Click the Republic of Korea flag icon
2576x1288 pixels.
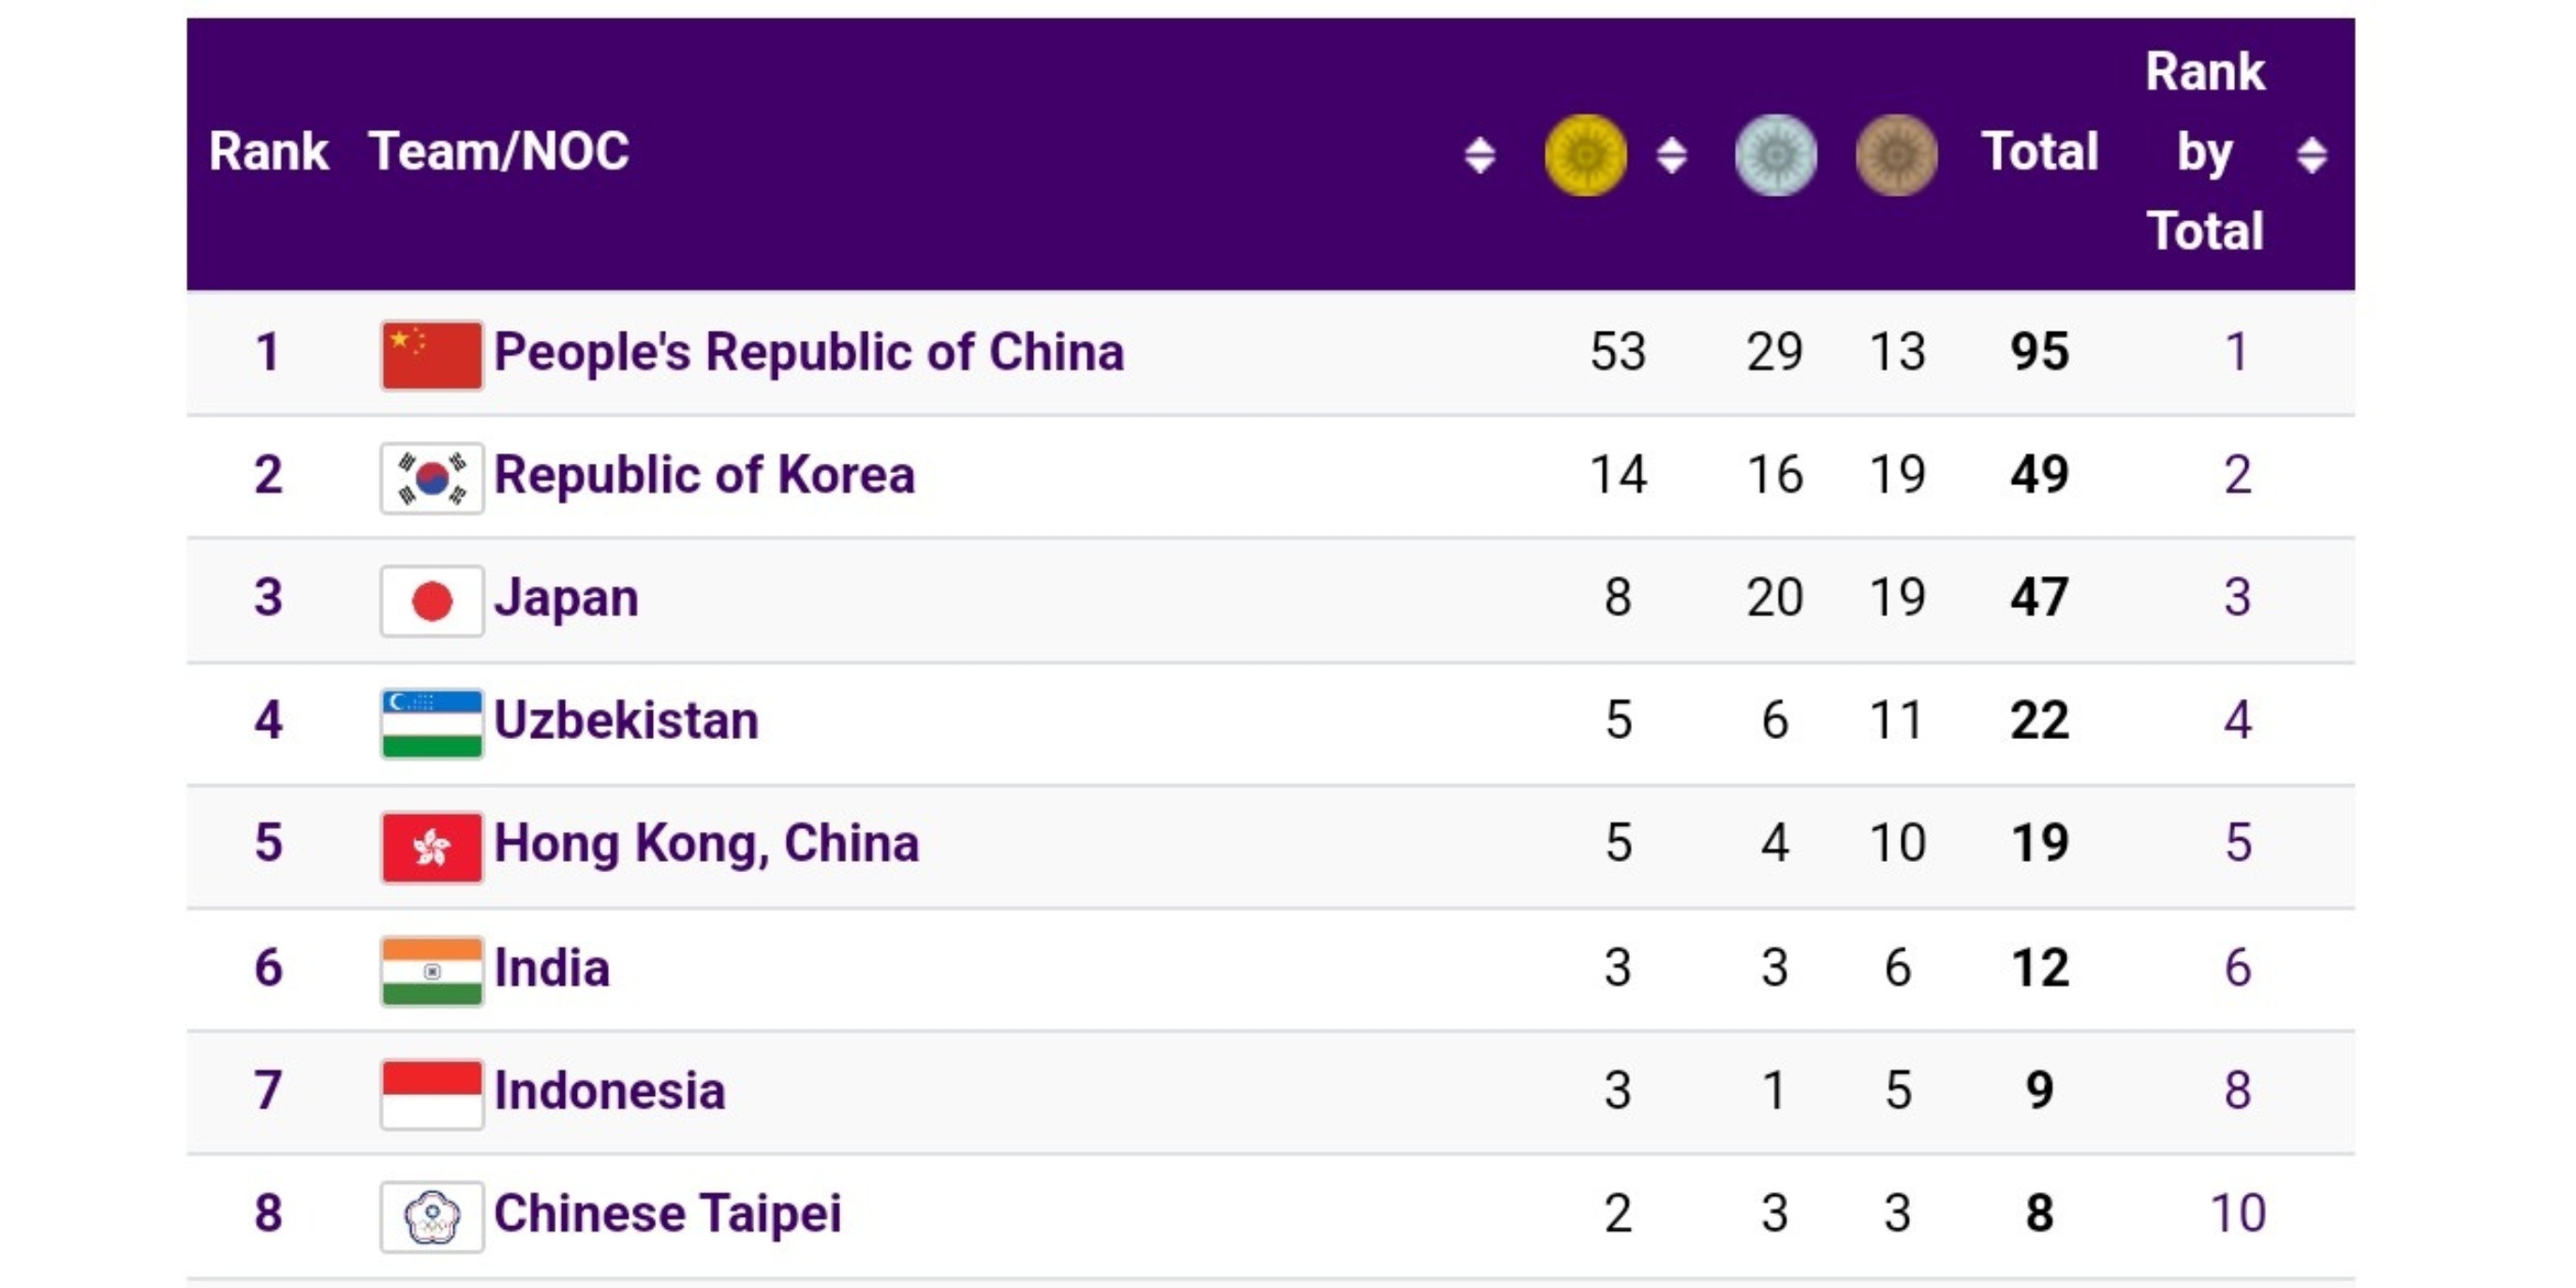coord(432,478)
